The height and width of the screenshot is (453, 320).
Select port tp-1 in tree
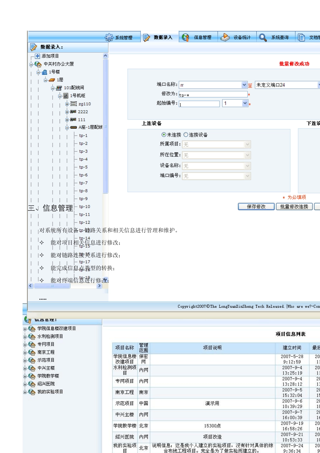pos(84,135)
